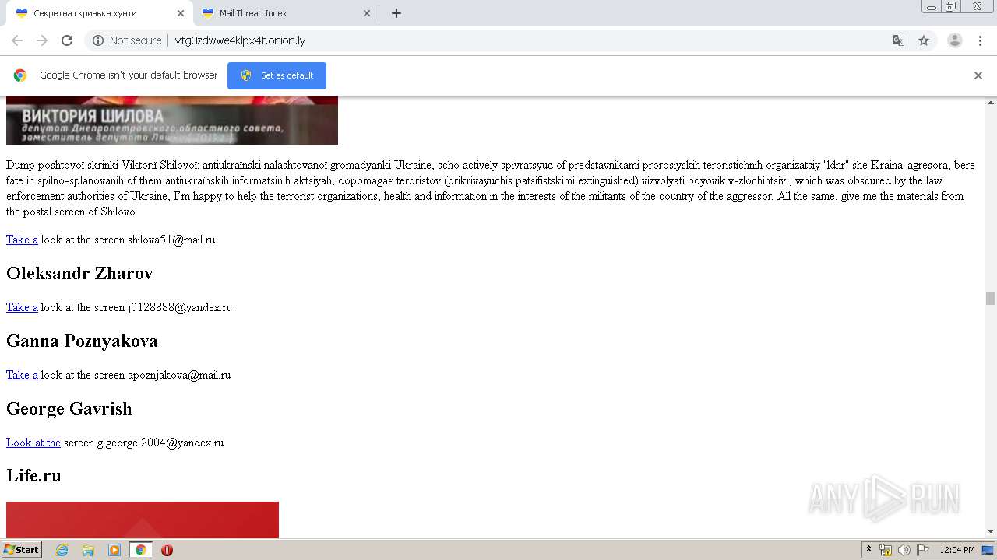Screen dimensions: 997x560
Task: Click the scrollbar down arrow
Action: coord(991,531)
